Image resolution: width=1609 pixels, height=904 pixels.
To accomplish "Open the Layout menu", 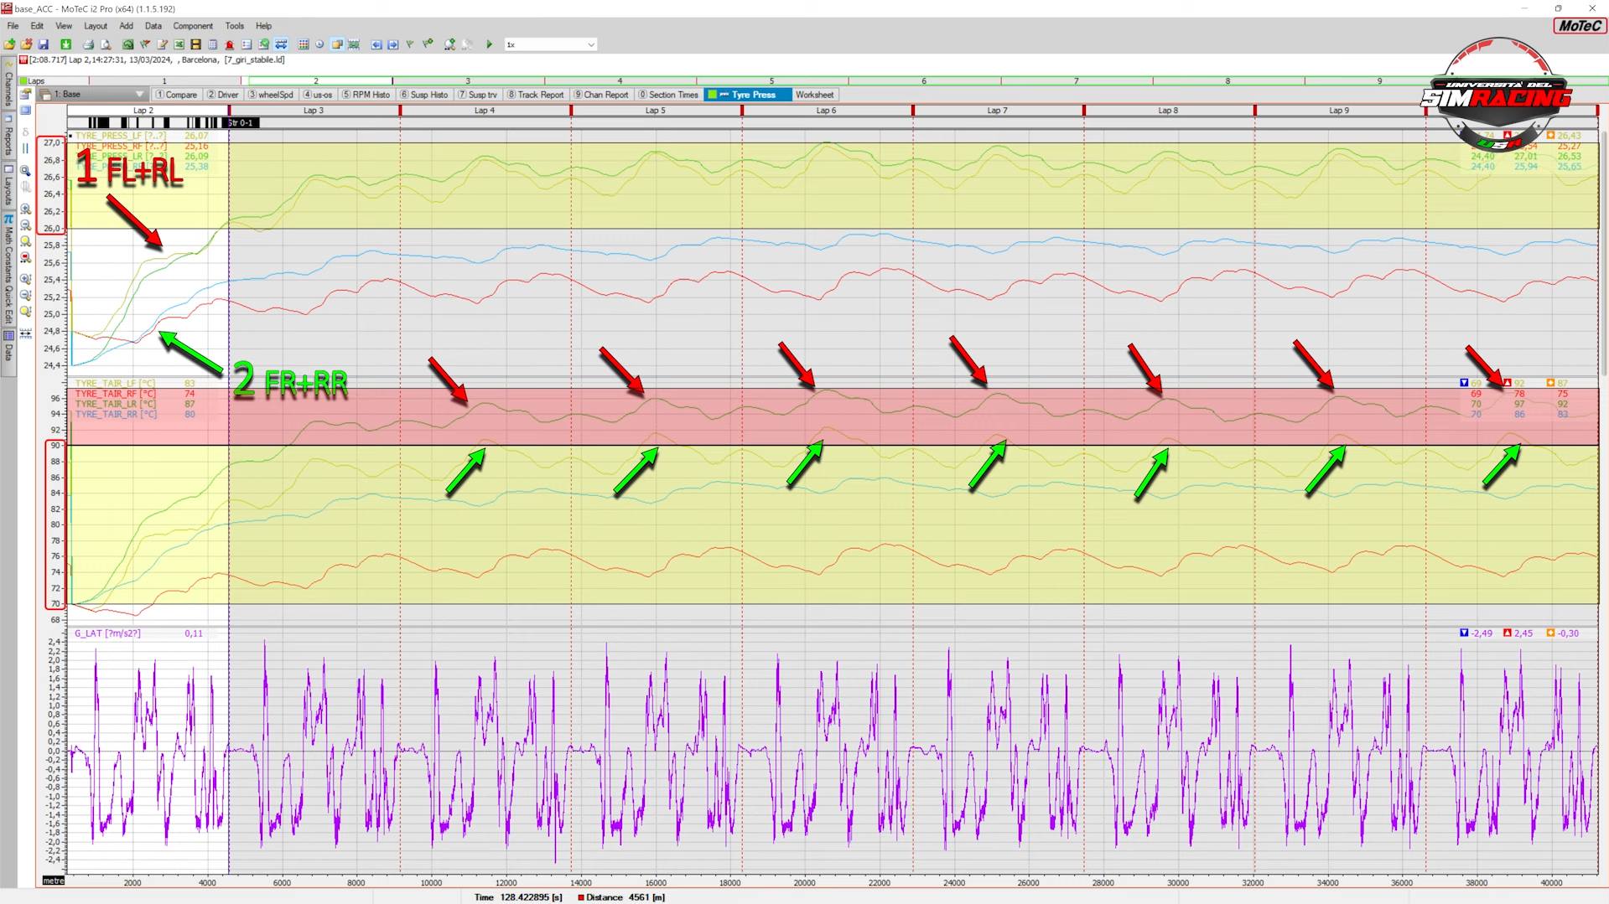I will pyautogui.click(x=95, y=26).
